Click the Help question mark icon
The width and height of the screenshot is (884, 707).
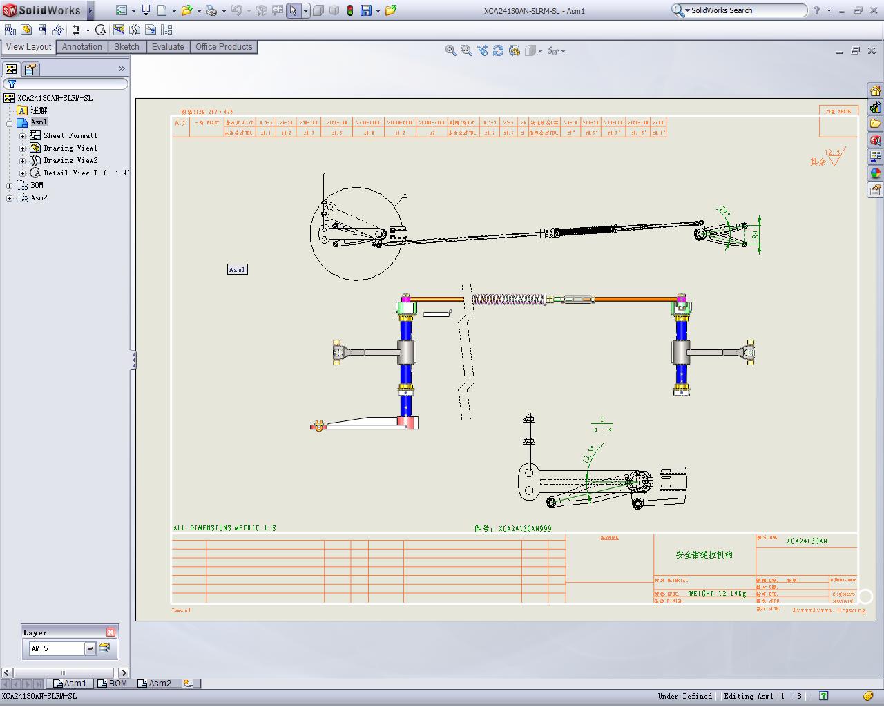817,10
